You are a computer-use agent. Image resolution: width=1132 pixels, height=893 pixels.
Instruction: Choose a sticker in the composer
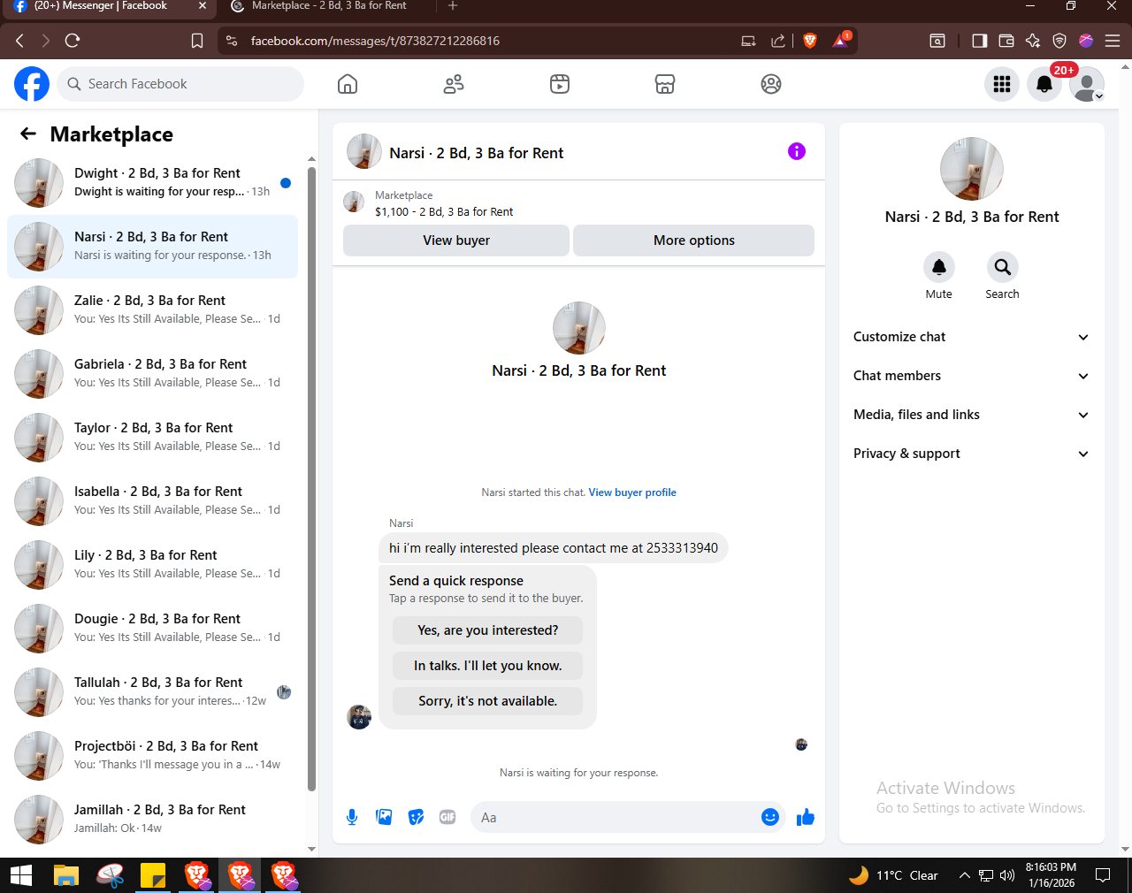tap(416, 817)
